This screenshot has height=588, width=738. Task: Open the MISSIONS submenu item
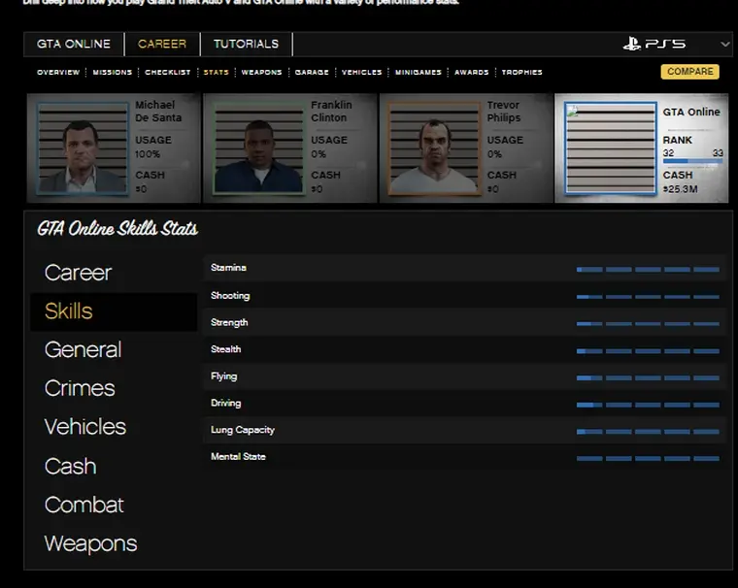click(112, 73)
